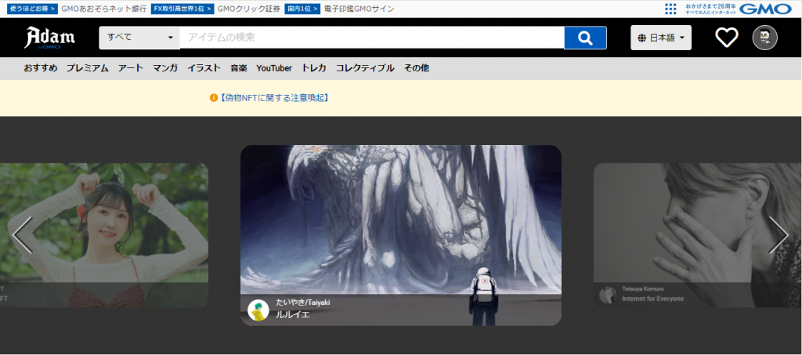Click the Tetsuya Komuro creator avatar

tap(607, 294)
